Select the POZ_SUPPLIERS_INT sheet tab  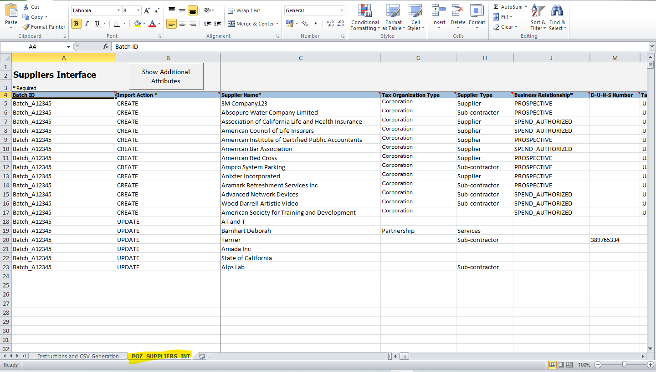coord(161,356)
